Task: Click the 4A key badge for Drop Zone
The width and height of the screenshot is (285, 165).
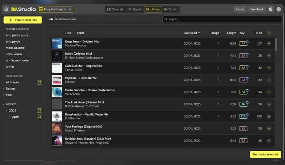Action: 243,44
